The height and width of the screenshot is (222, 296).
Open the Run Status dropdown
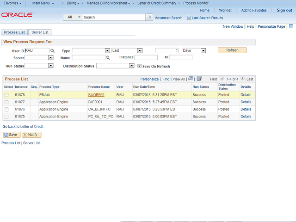(39, 66)
